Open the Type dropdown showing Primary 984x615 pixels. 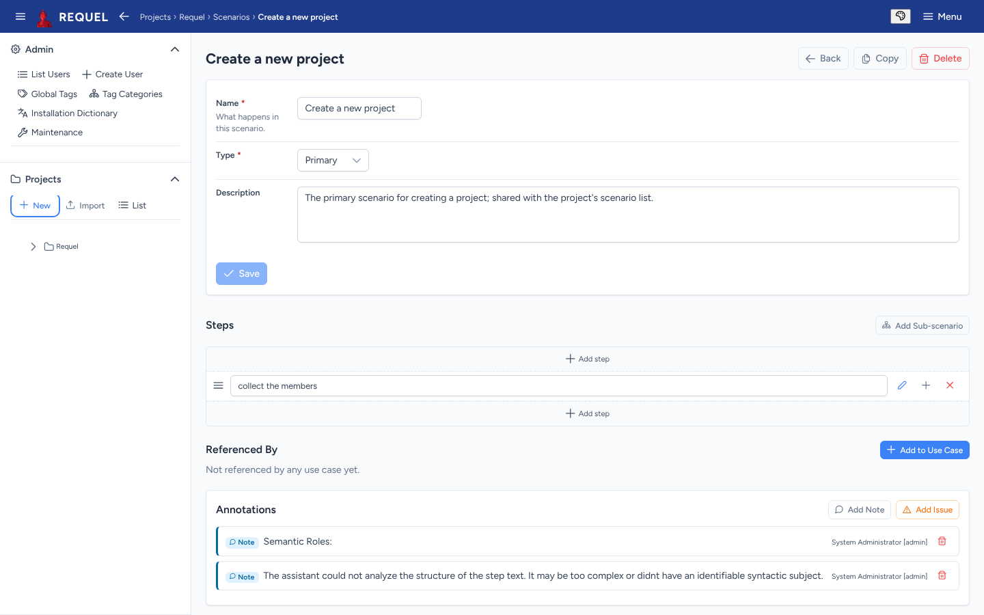pos(333,160)
